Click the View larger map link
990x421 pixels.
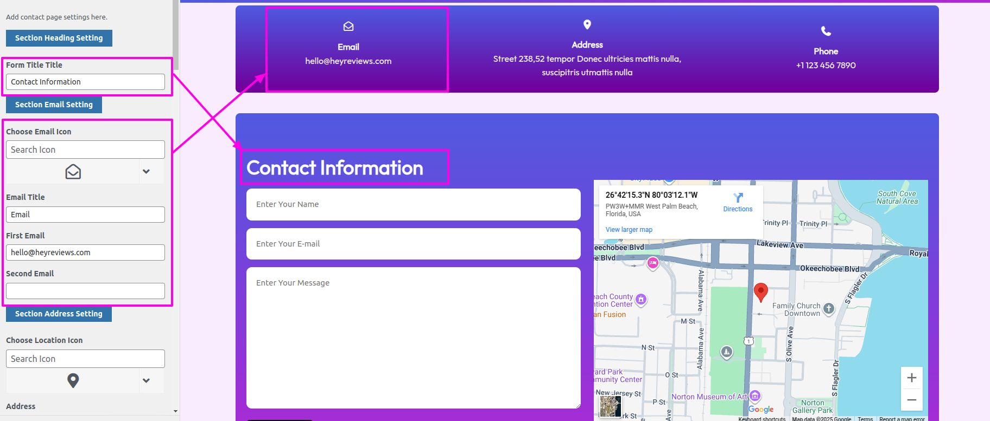pyautogui.click(x=629, y=230)
